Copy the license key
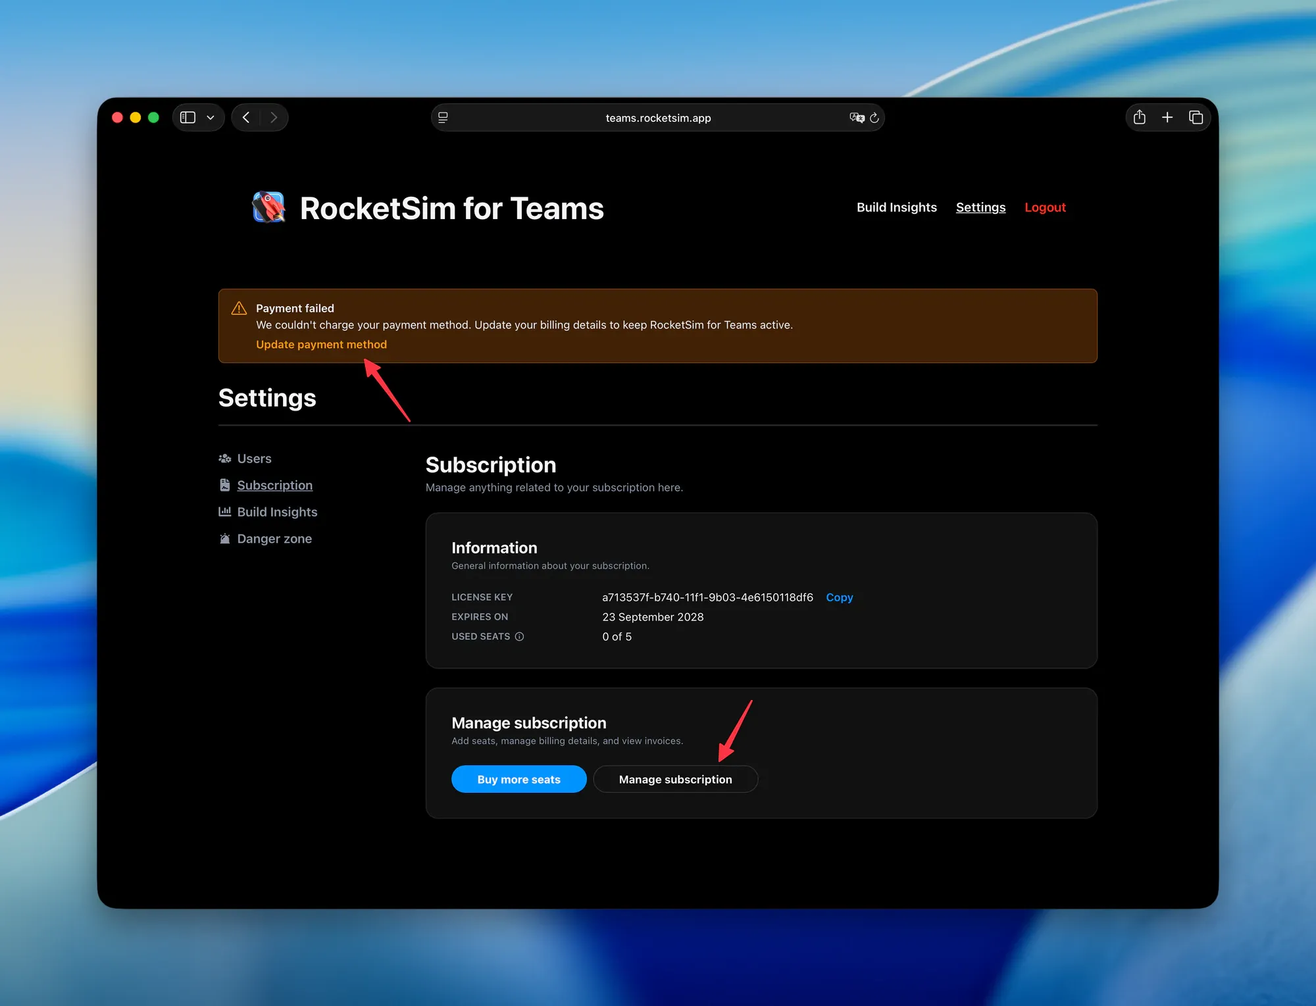This screenshot has width=1316, height=1006. point(839,597)
